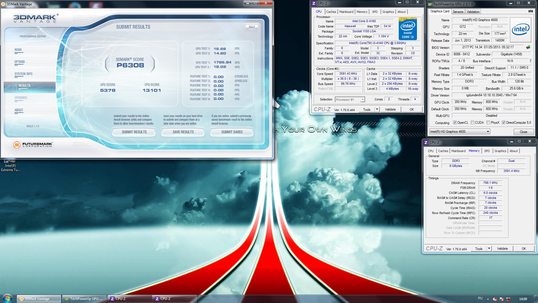Click the TechPowerUp GPU-Z taskbar button

84,299
